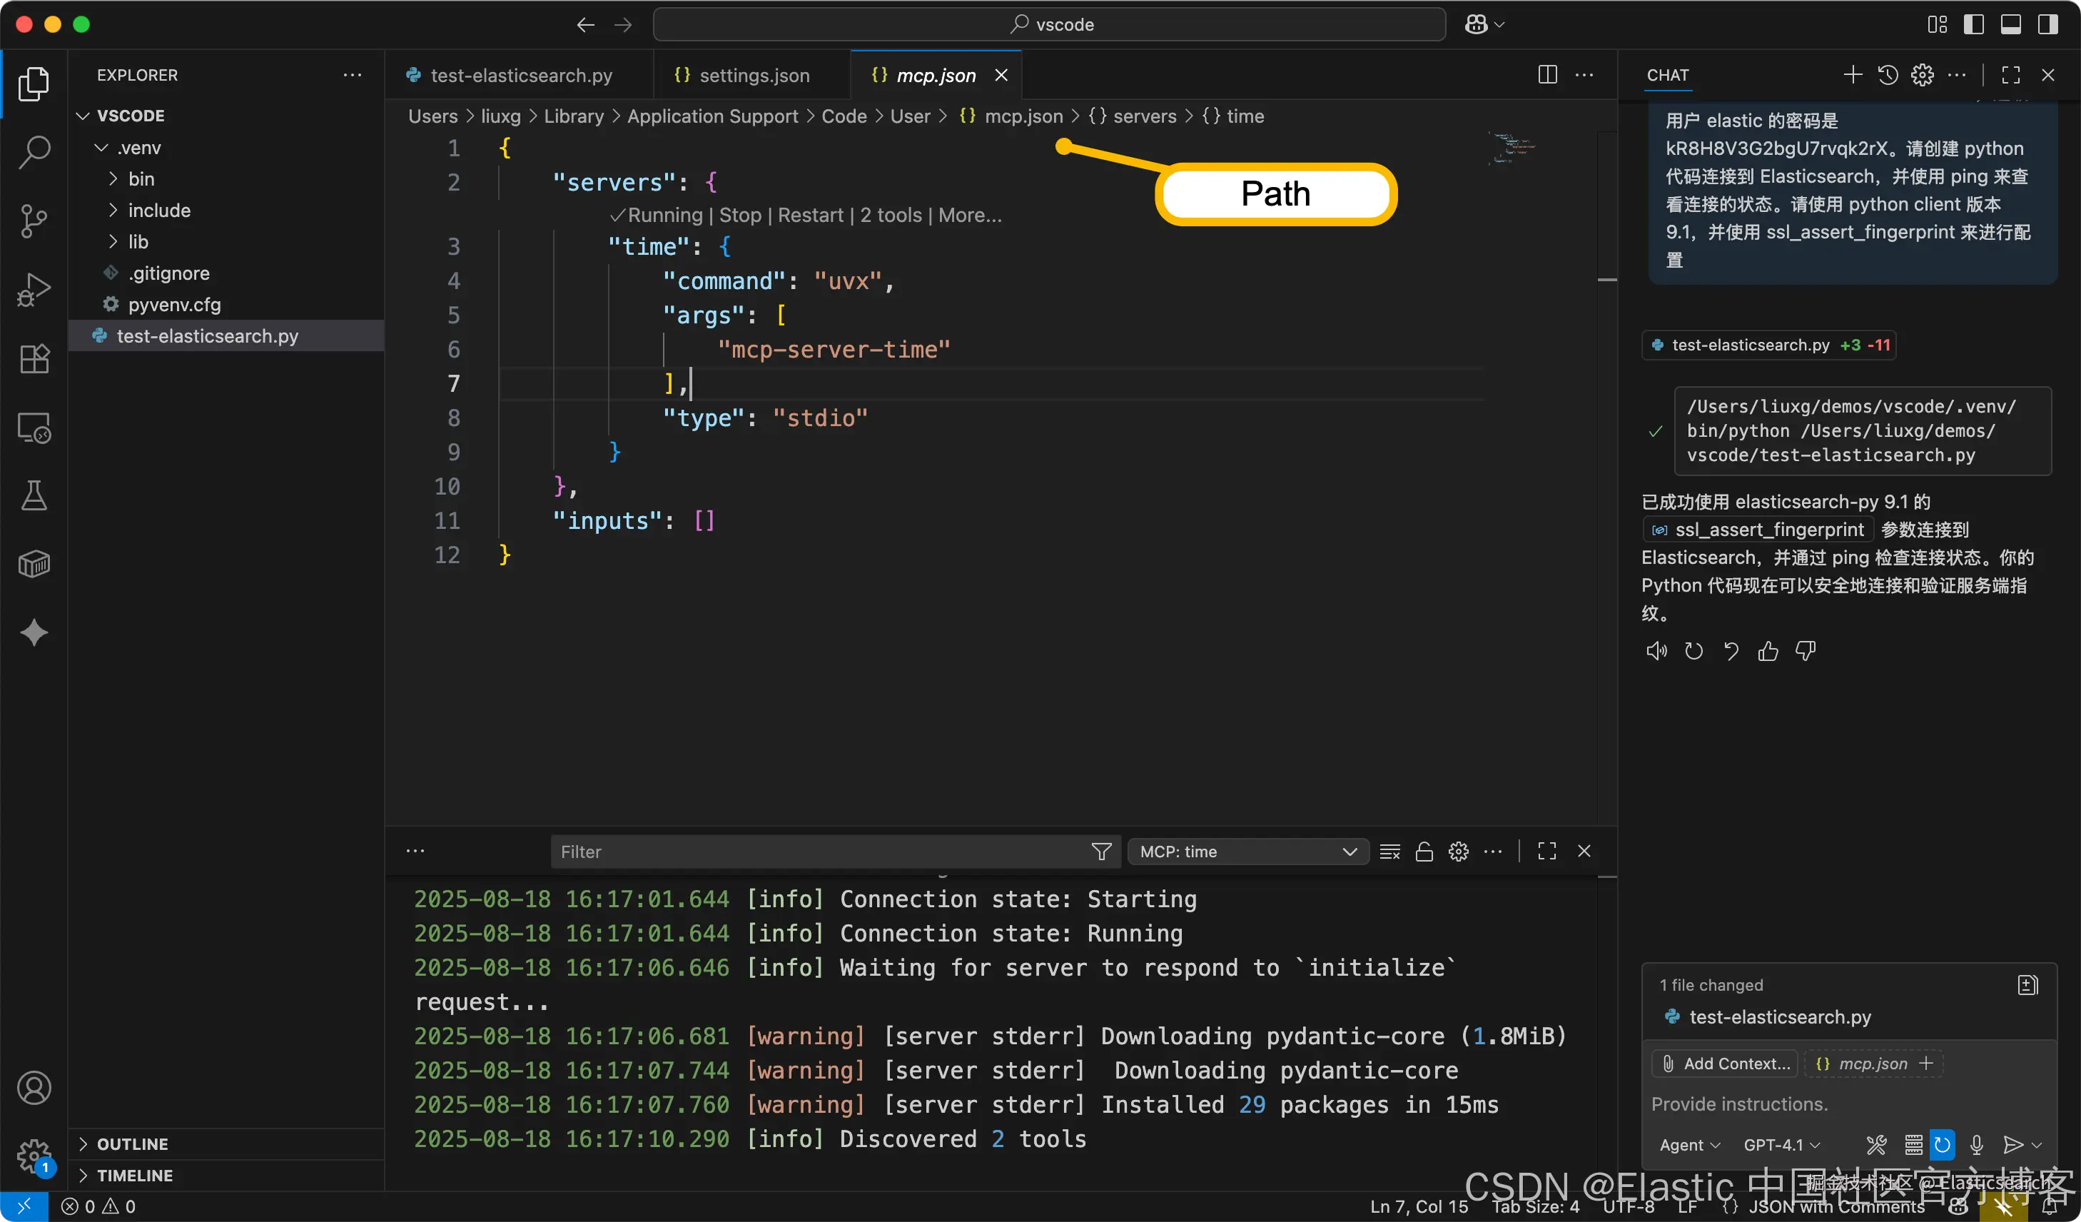Switch to settings.json tab
Image resolution: width=2081 pixels, height=1222 pixels.
[752, 75]
